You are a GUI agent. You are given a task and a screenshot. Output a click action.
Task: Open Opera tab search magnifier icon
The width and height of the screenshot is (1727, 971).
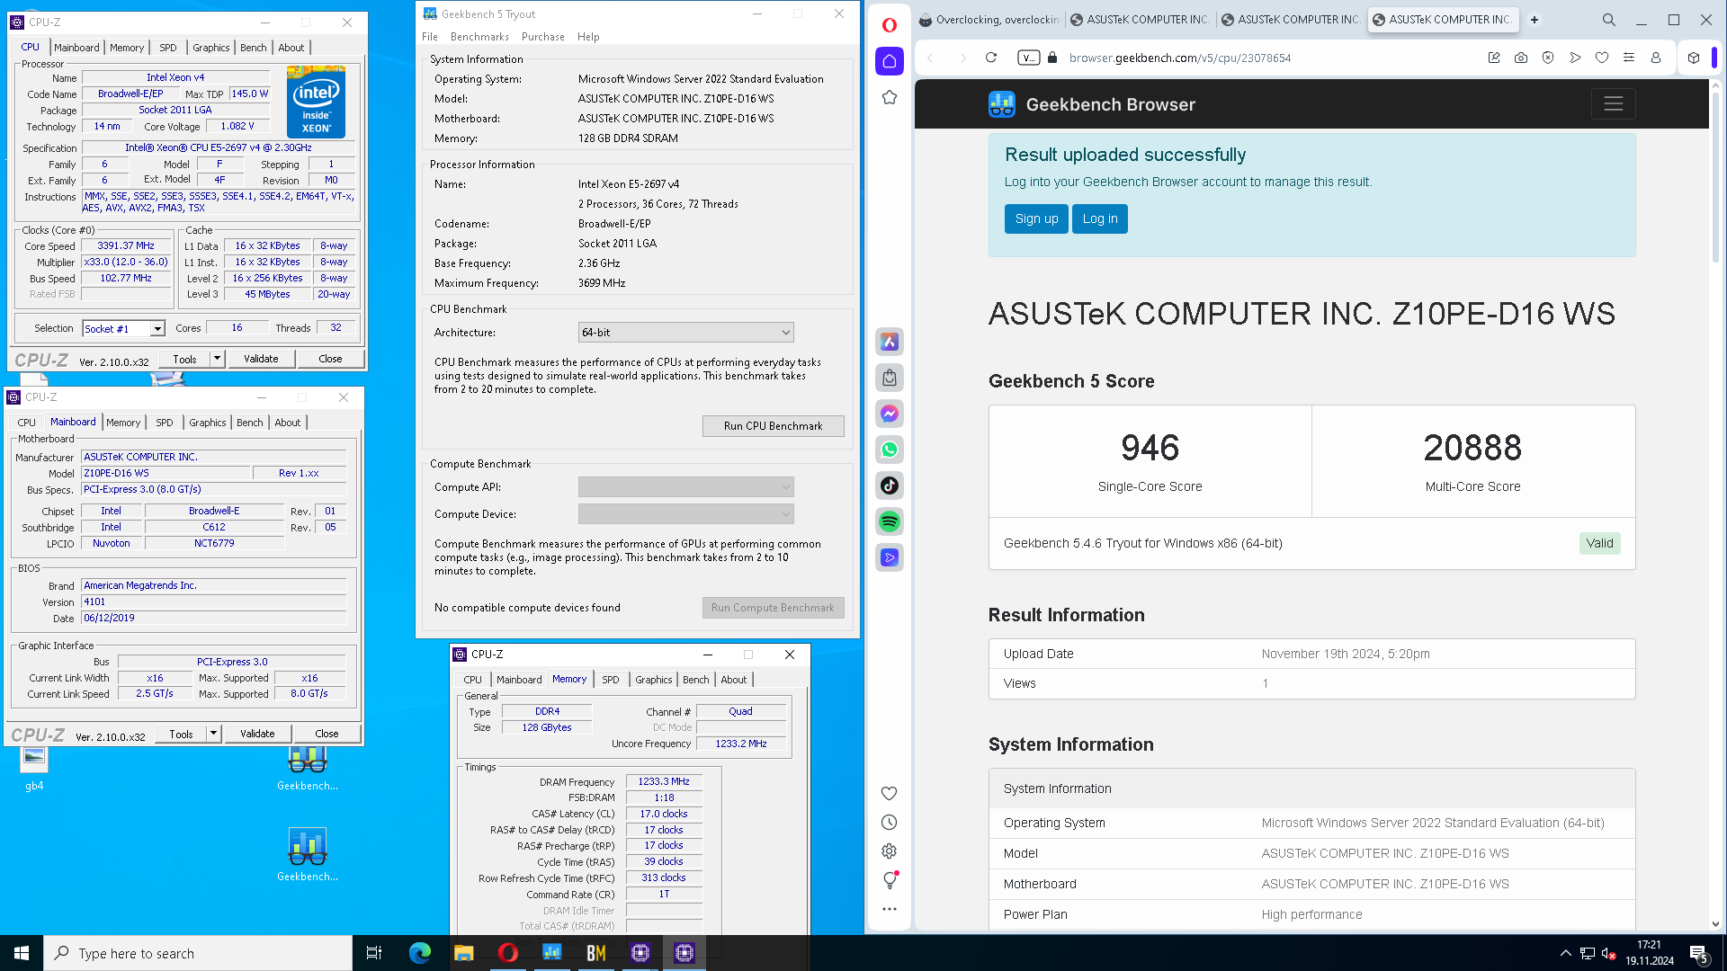[1609, 20]
